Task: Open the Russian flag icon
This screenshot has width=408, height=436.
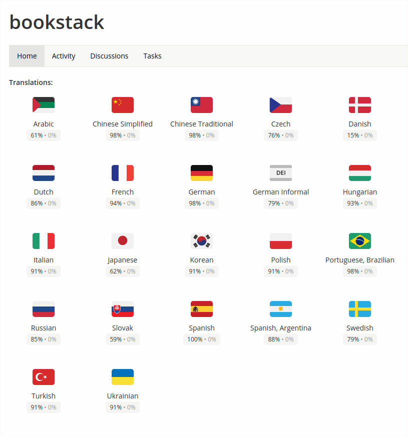Action: coord(44,309)
